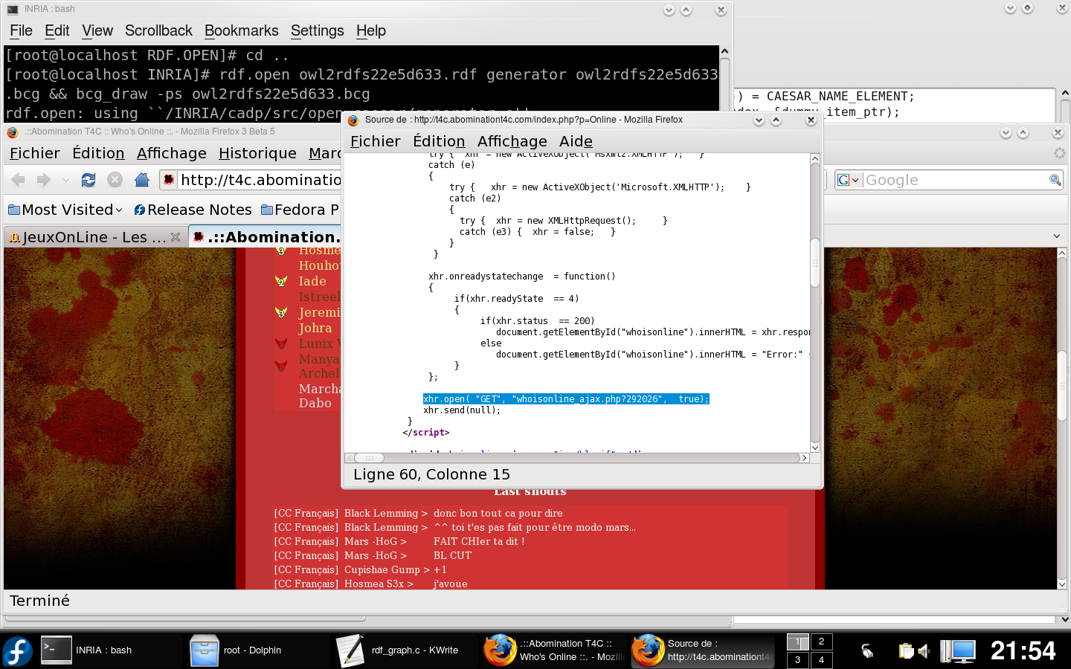Click red emblem icon next to Manya
Viewport: 1071px width, 669px height.
(281, 366)
